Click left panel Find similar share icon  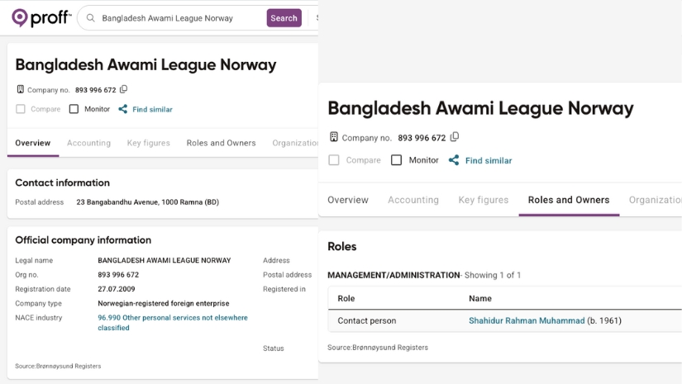click(122, 109)
